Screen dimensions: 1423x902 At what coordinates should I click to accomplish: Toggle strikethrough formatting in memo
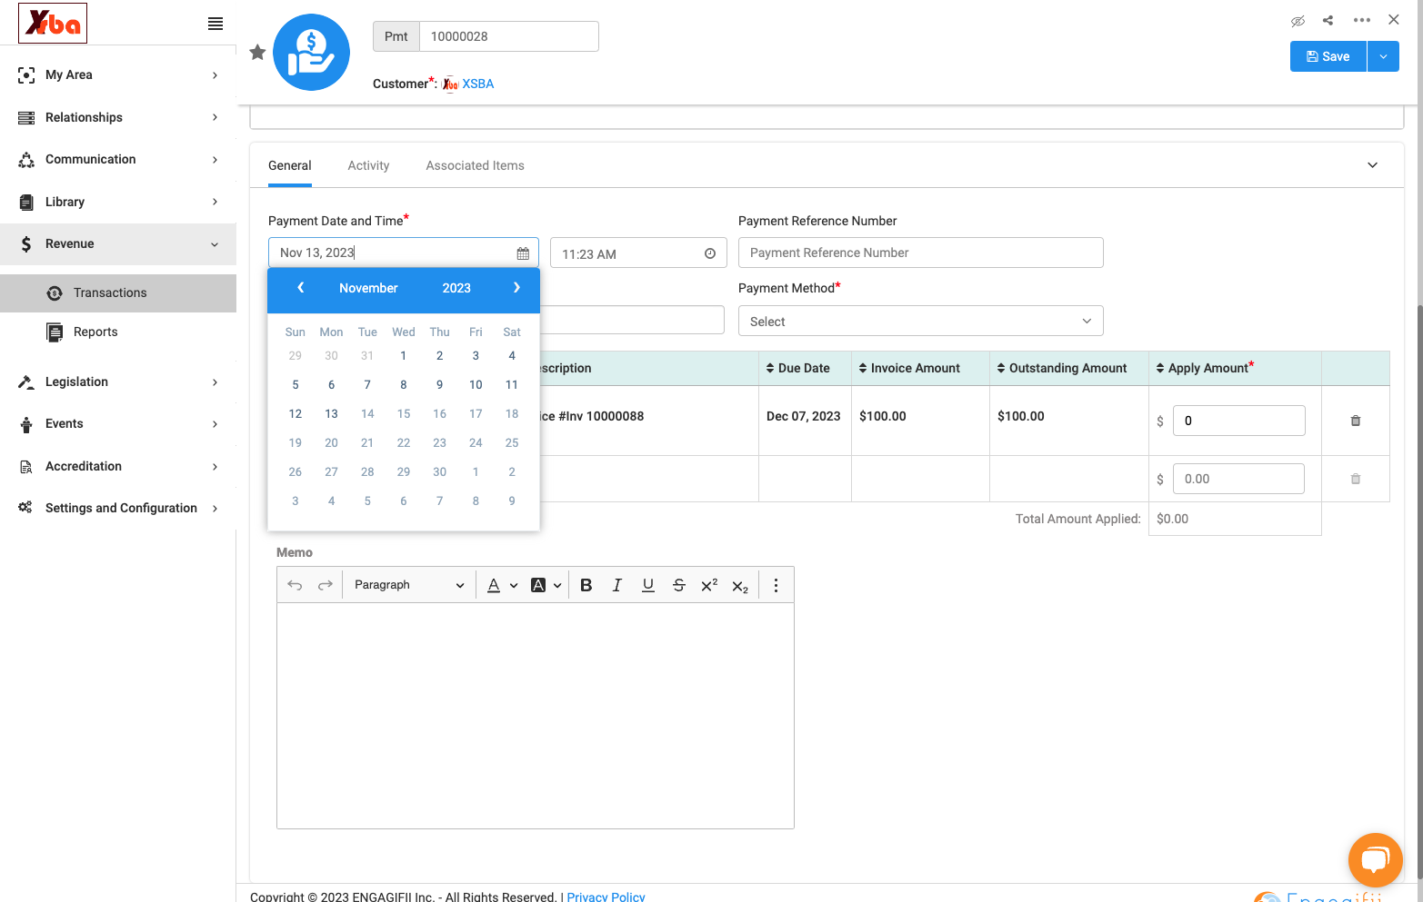pos(679,585)
